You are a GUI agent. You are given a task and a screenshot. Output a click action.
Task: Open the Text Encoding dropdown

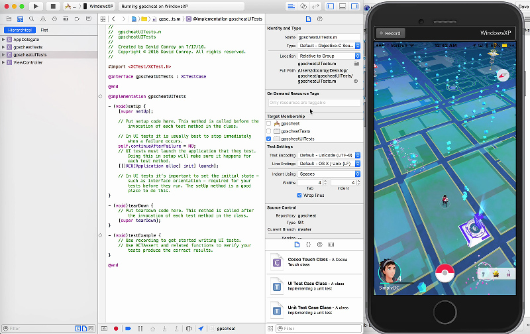[329, 155]
